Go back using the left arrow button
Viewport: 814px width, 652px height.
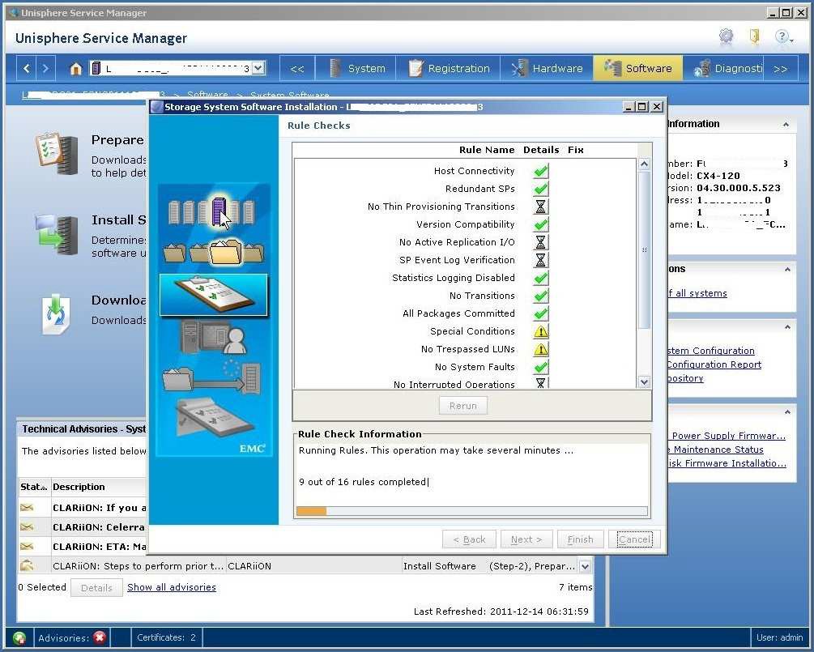point(27,68)
